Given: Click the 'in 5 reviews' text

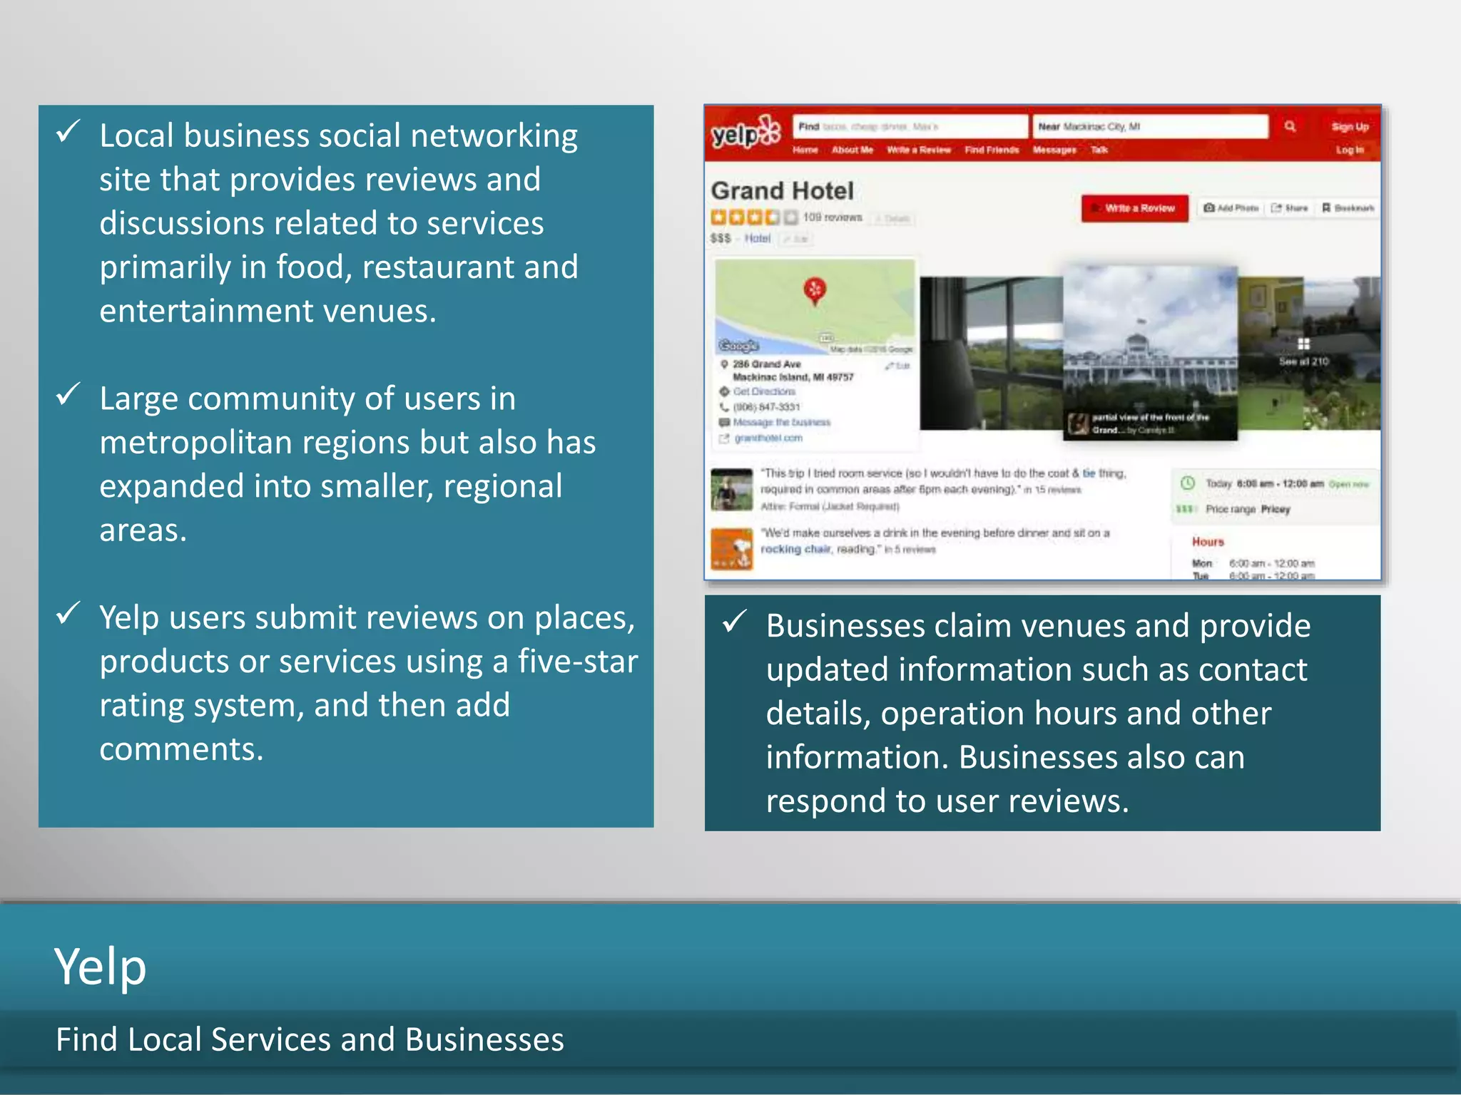Looking at the screenshot, I should [910, 550].
